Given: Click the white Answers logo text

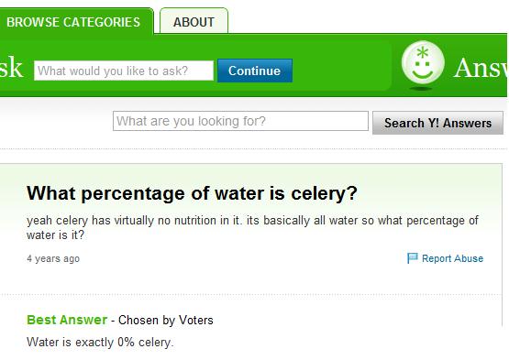Looking at the screenshot, I should click(x=481, y=68).
